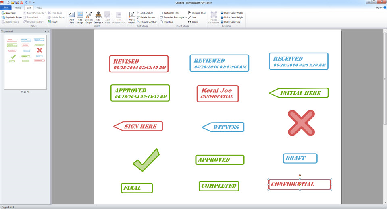
Task: Click Make Same Size
Action: pyautogui.click(x=231, y=22)
